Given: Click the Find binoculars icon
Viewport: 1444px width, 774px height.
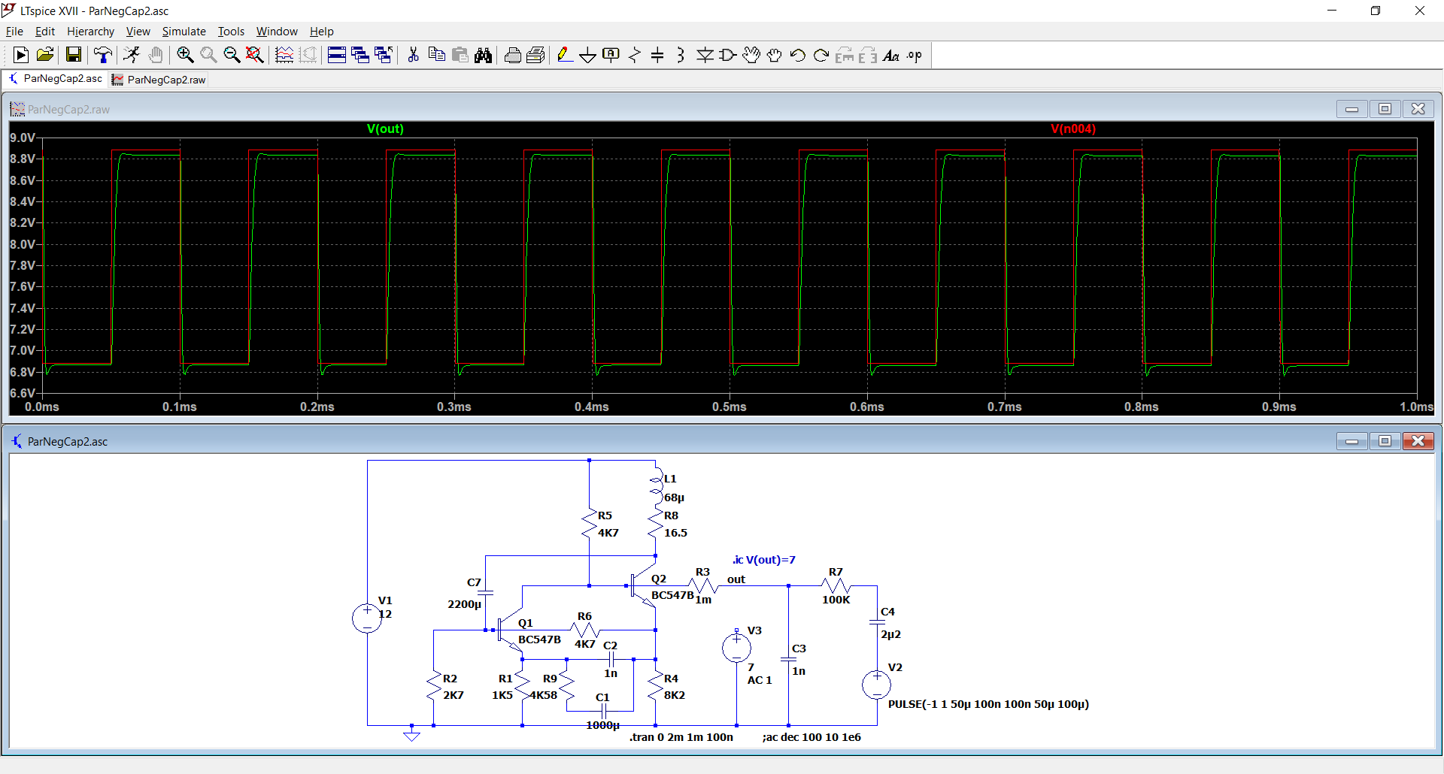Looking at the screenshot, I should click(x=483, y=55).
